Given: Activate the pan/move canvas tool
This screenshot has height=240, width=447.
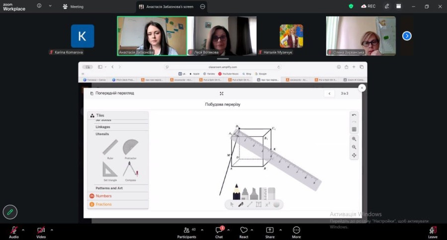Looking at the screenshot, I should pyautogui.click(x=354, y=155).
